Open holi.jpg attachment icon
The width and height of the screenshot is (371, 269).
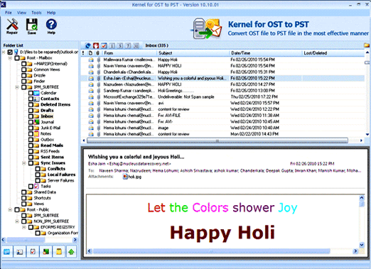pyautogui.click(x=125, y=177)
